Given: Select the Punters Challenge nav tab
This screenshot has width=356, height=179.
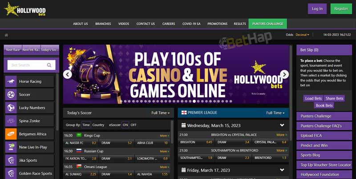Looking at the screenshot, I should pyautogui.click(x=267, y=24).
